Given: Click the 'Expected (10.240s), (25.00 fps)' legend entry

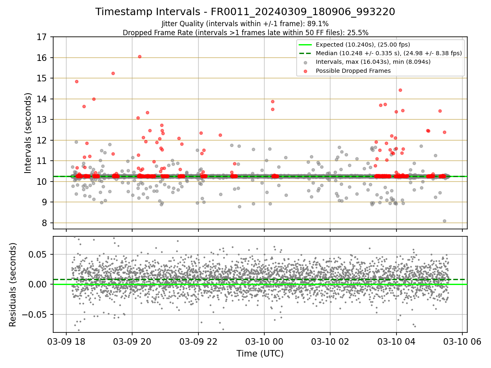Looking at the screenshot, I should coord(363,45).
